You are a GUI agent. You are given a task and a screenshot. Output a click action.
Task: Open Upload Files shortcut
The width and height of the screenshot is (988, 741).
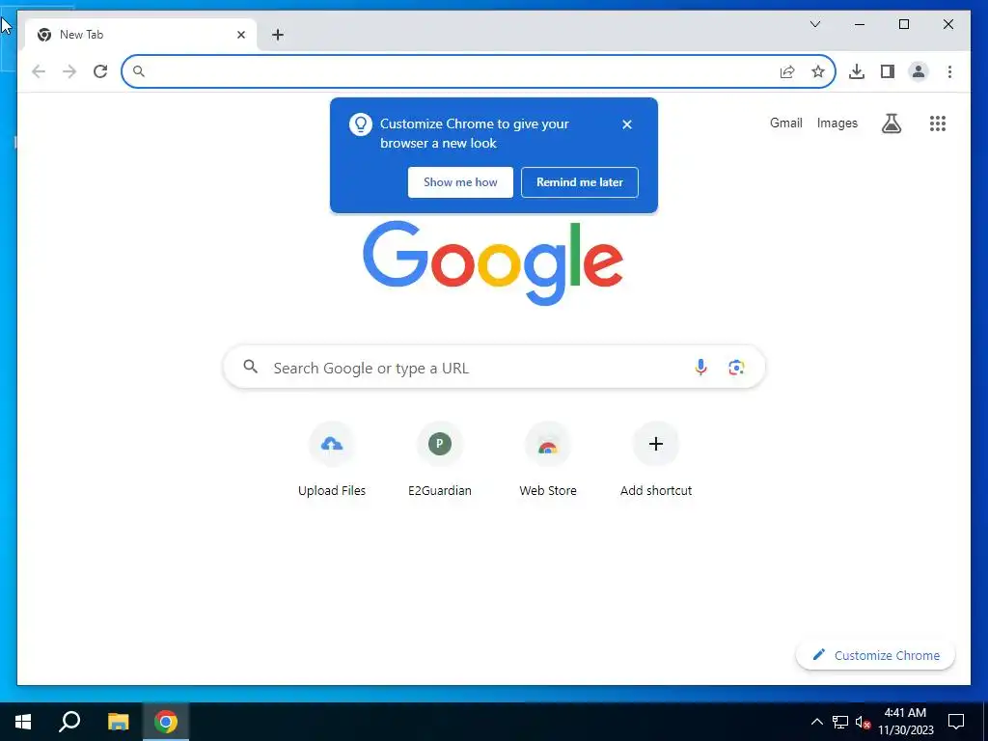[332, 460]
